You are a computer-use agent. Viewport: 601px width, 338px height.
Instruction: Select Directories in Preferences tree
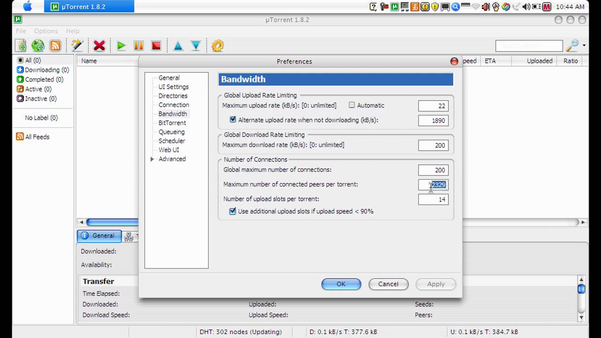pyautogui.click(x=173, y=96)
